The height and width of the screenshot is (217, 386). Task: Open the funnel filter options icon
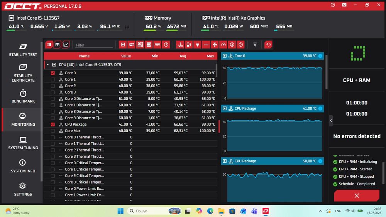[x=255, y=44]
